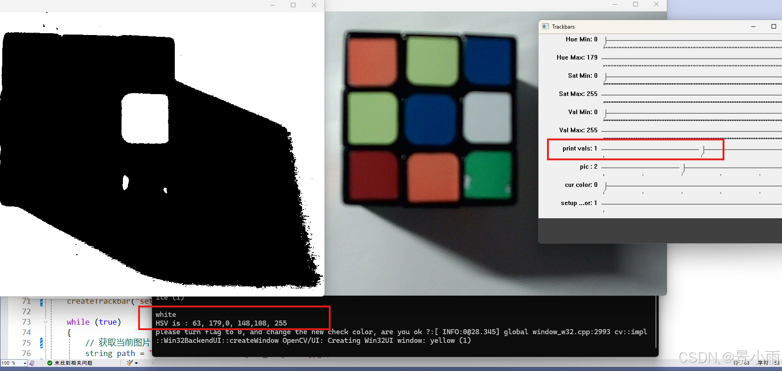
Task: Click the "string path" code on line 76
Action: 110,353
